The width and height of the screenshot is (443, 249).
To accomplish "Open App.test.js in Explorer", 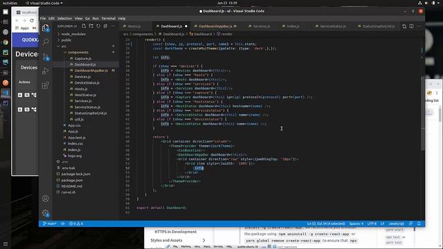I will (x=77, y=138).
